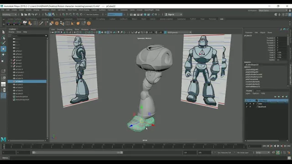Image resolution: width=292 pixels, height=164 pixels.
Task: Toggle playback looping button
Action: [x=273, y=153]
